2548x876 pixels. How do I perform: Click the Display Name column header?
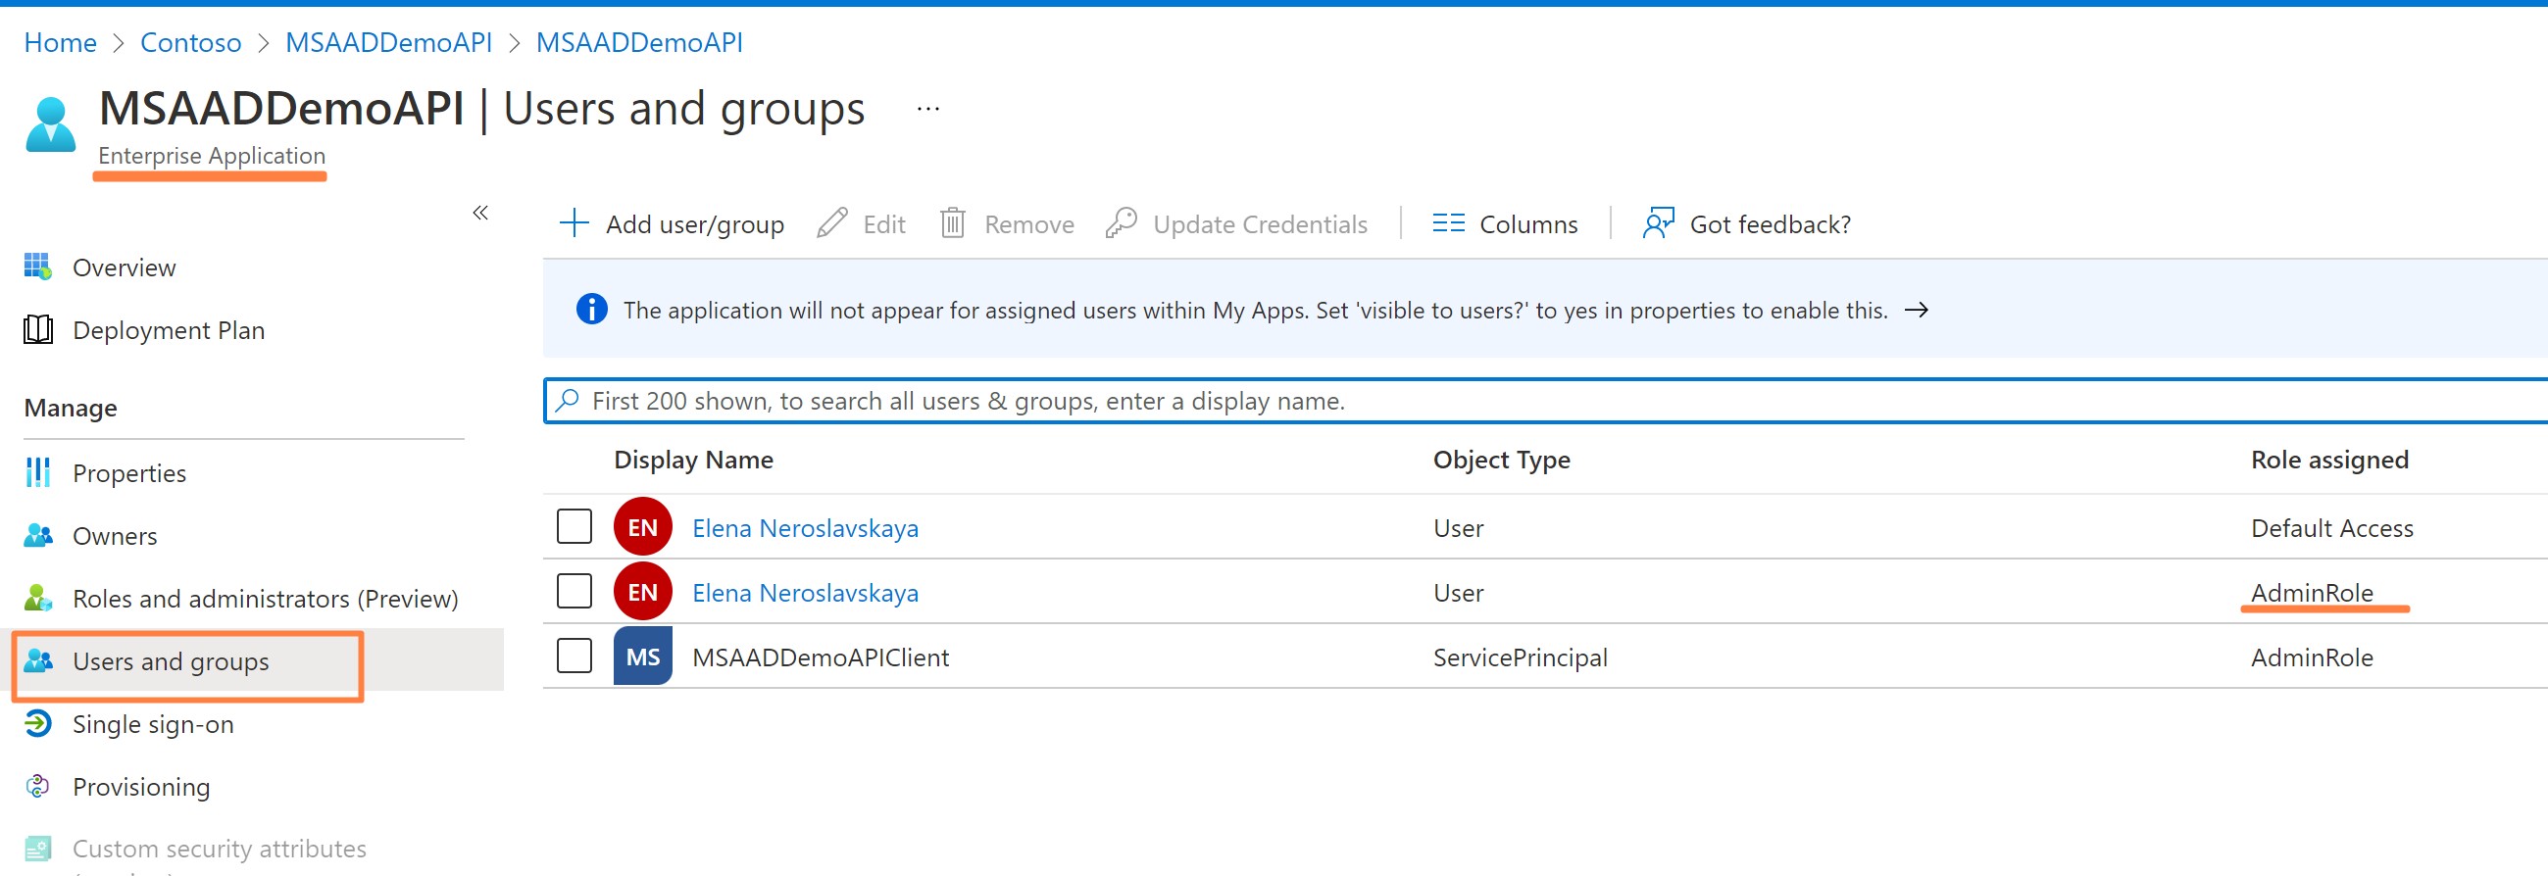point(693,460)
